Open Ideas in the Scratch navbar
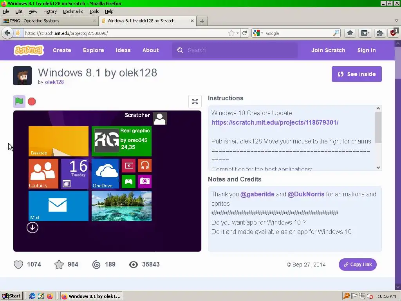Image resolution: width=401 pixels, height=301 pixels. [123, 50]
